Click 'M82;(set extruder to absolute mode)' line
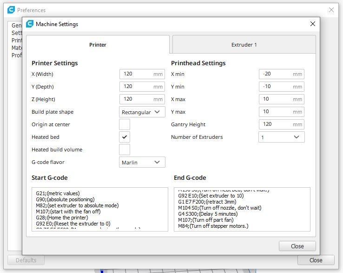 point(77,205)
